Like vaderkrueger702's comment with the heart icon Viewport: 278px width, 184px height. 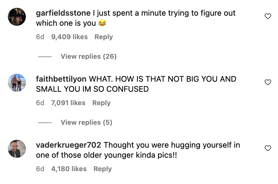point(268,148)
